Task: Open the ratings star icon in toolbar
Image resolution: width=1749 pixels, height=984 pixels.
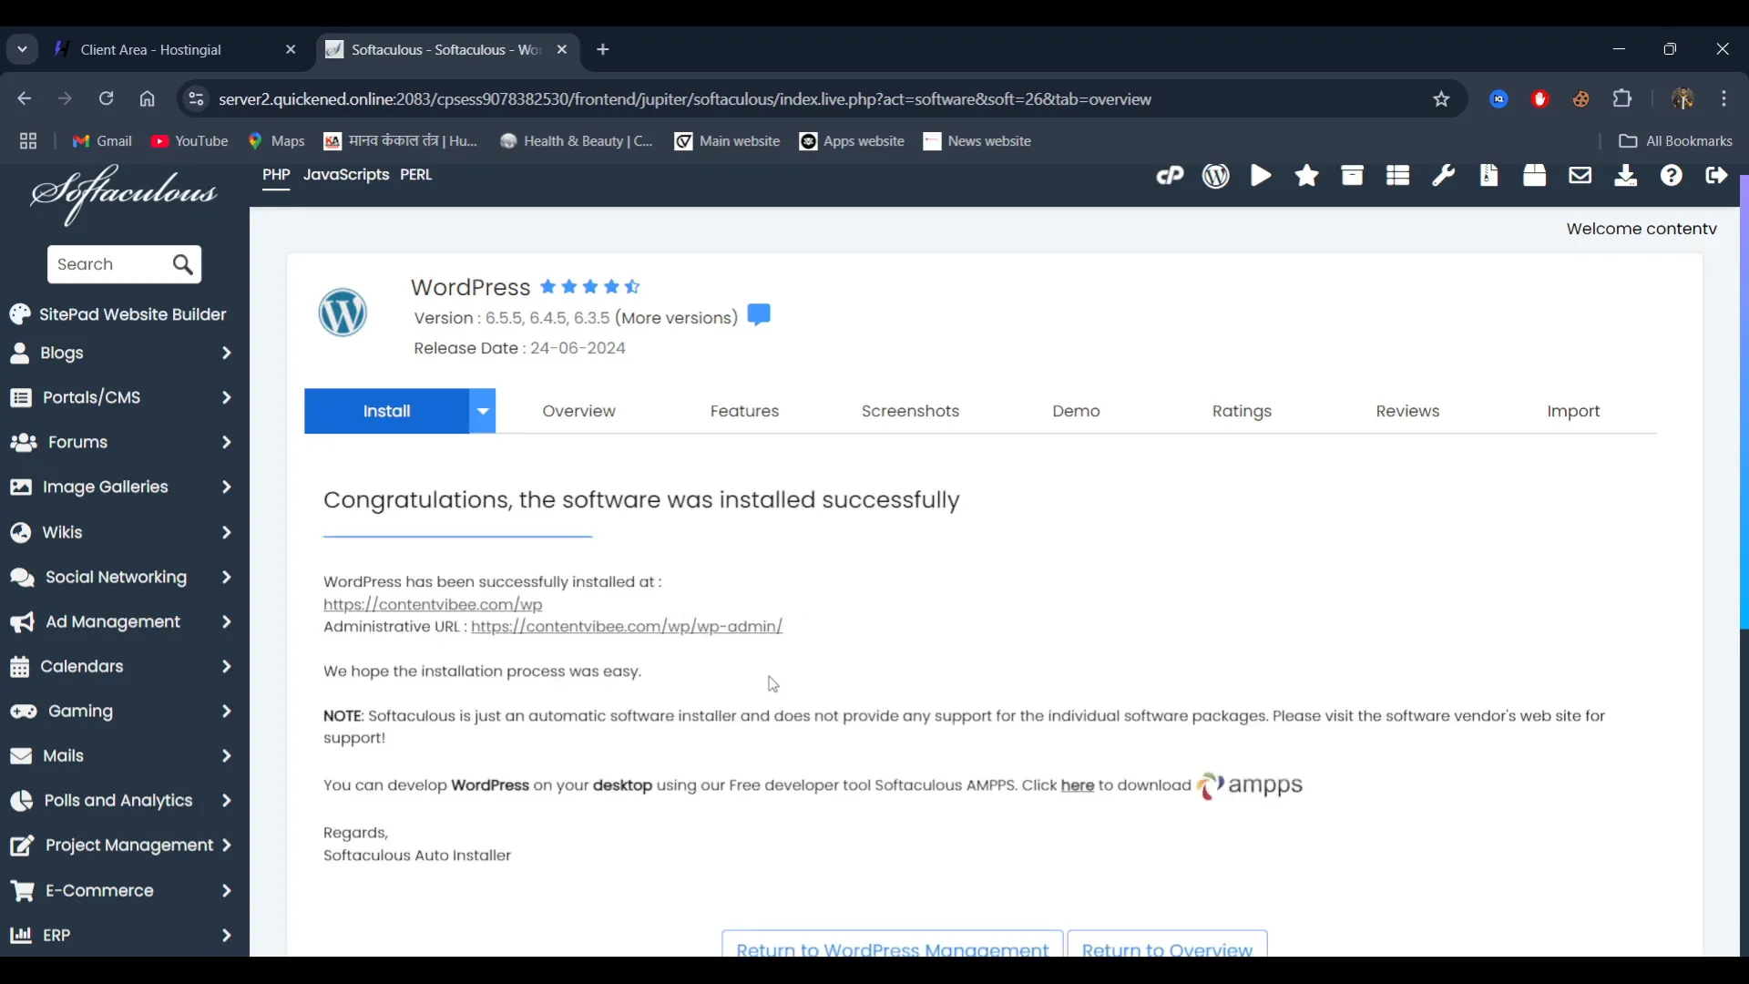Action: [1306, 176]
